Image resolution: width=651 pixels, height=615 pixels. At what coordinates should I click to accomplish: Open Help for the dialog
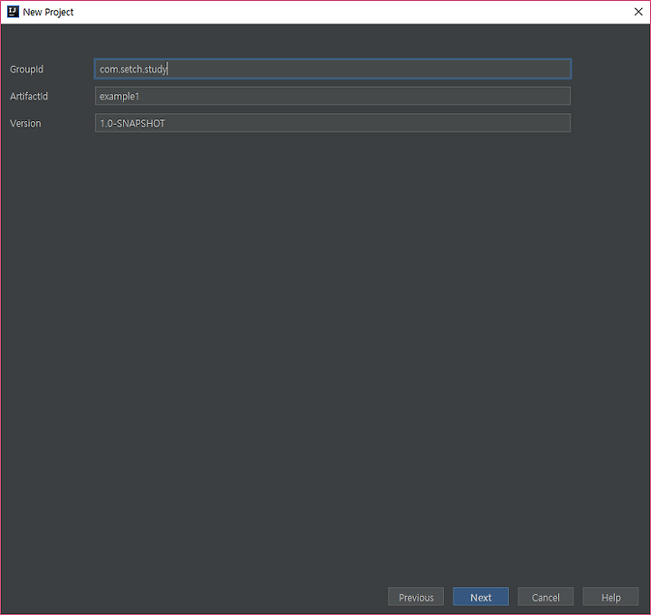[610, 597]
